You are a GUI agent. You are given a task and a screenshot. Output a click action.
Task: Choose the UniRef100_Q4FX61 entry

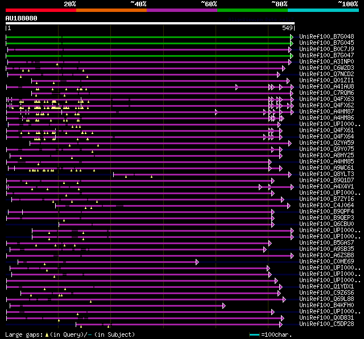pyautogui.click(x=326, y=131)
